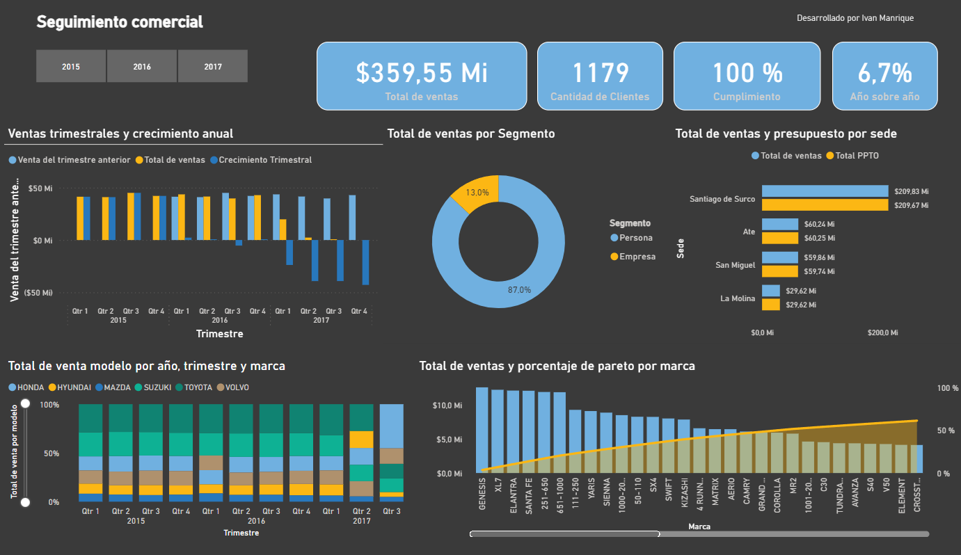
Task: Click the Ate budget bar labeled $60,25 Mi
Action: pos(780,238)
